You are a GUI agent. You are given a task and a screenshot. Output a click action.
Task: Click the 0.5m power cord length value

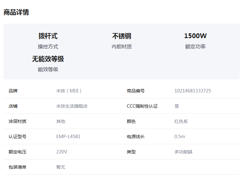[x=180, y=137]
